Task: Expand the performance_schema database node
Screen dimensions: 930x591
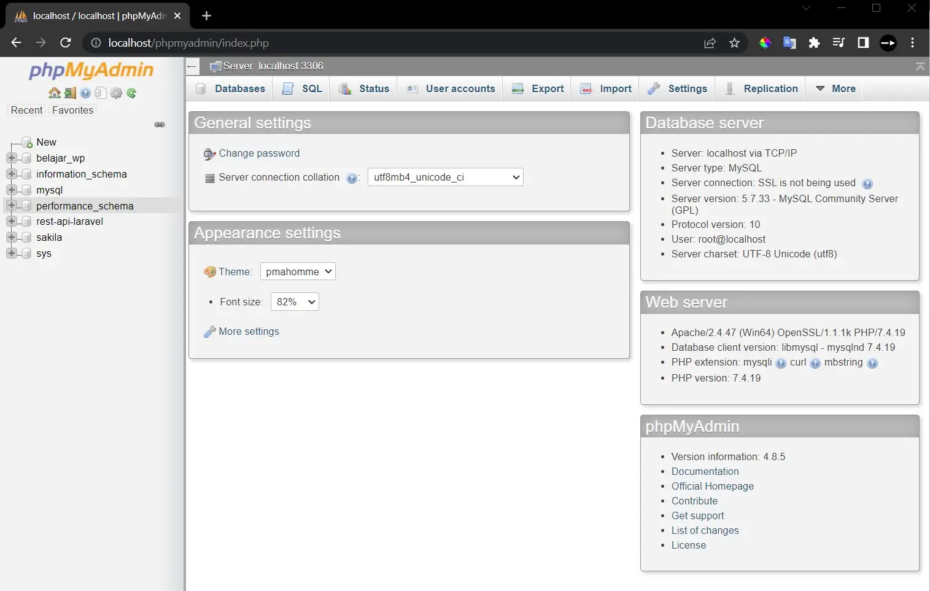Action: pyautogui.click(x=11, y=206)
